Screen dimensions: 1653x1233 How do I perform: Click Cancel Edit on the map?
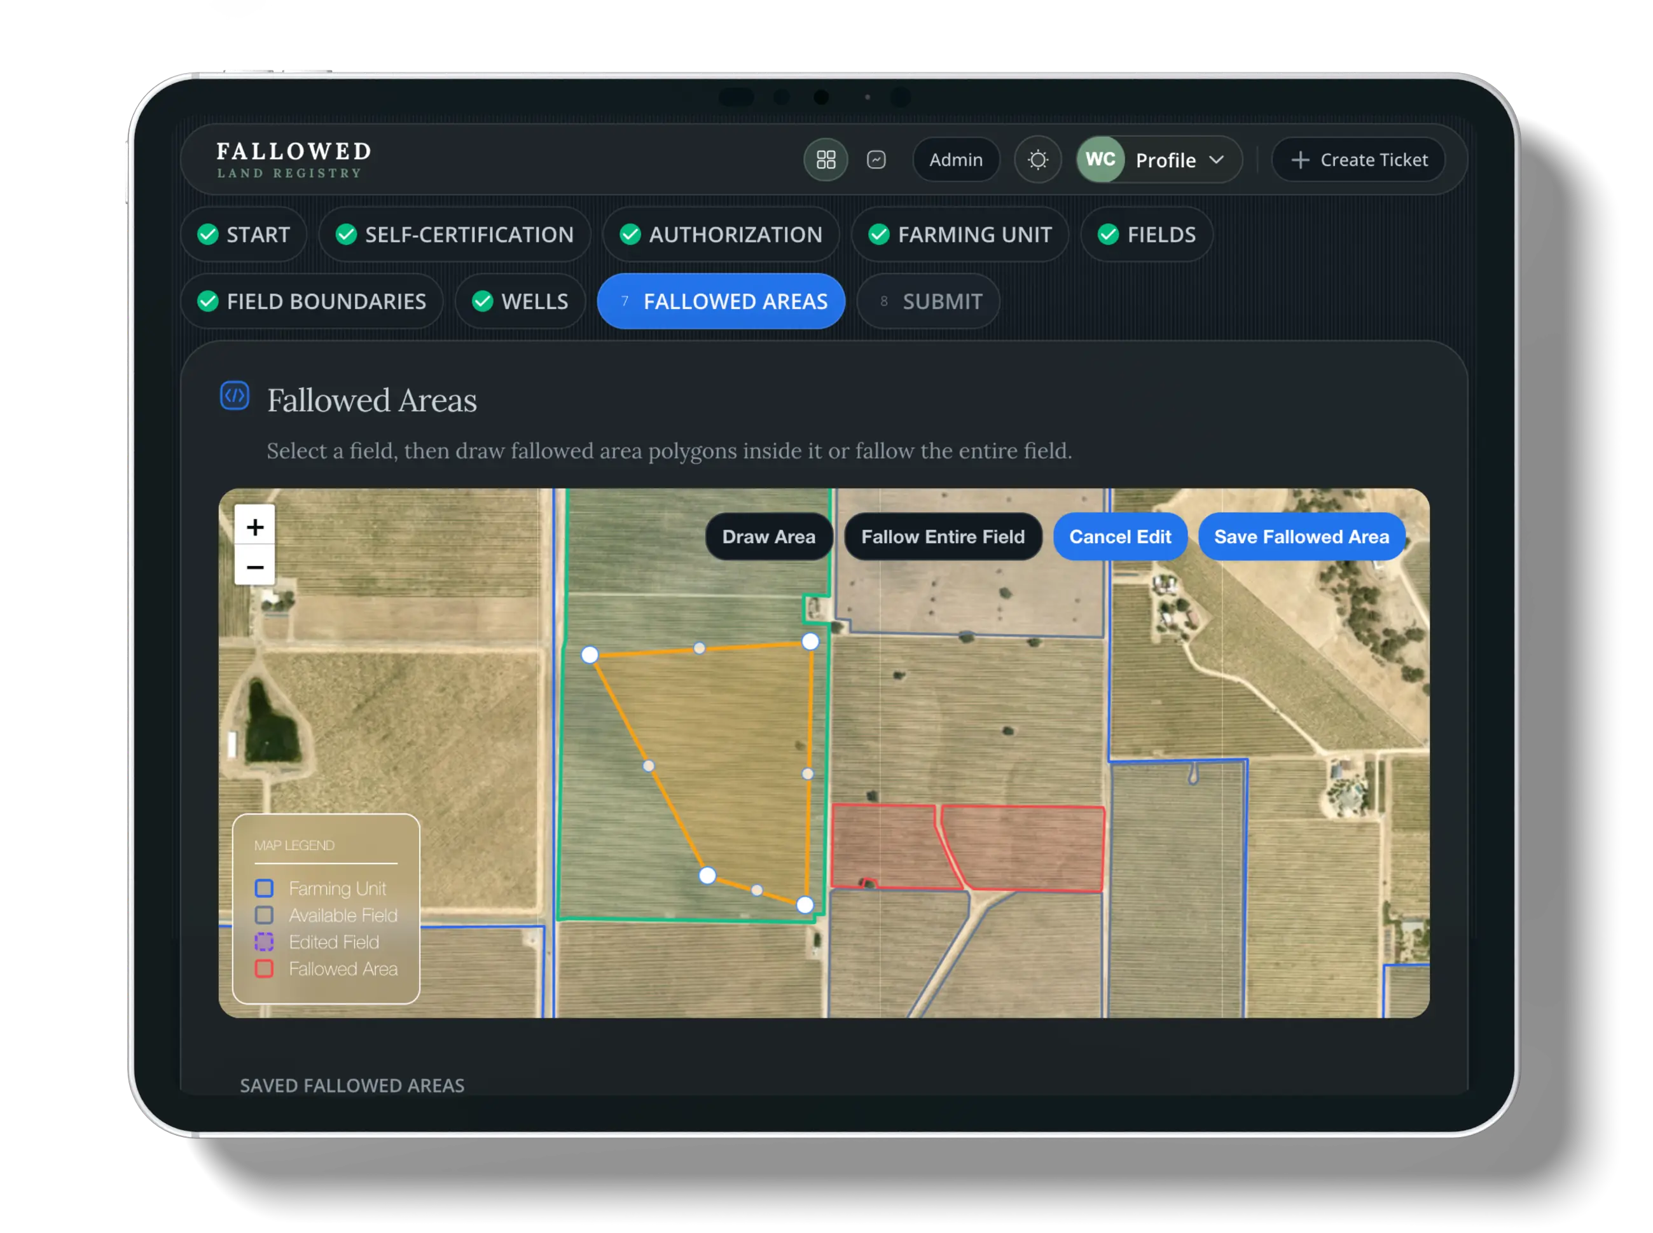(1120, 537)
